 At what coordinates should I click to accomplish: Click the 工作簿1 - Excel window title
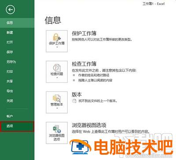154,4
